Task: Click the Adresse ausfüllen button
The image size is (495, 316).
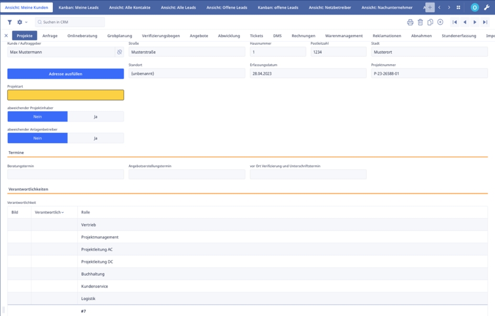Action: click(66, 74)
